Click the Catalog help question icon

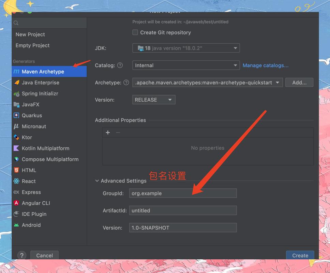[x=120, y=65]
